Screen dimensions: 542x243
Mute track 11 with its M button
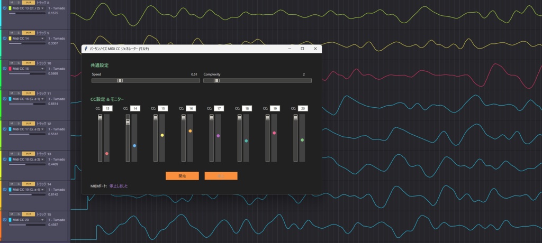(x=12, y=93)
